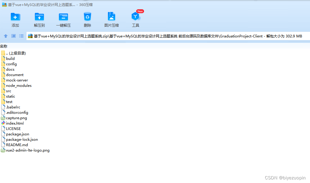
Task: Click the node_modules folder icon
Action: coord(3,85)
